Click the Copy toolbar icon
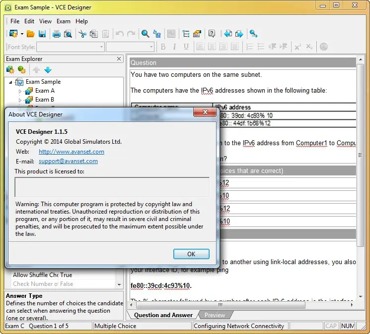 [x=94, y=34]
